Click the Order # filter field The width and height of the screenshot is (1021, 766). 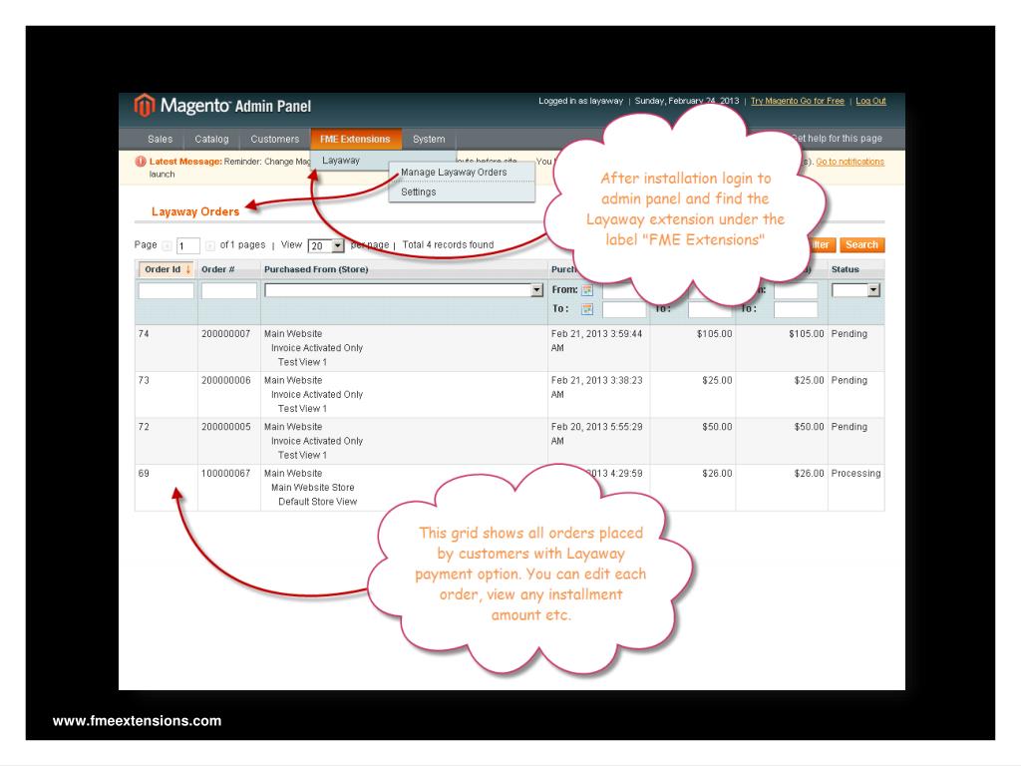(x=228, y=290)
